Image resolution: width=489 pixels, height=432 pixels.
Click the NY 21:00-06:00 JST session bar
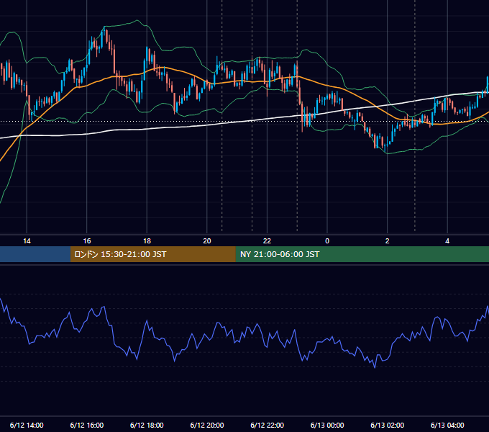tap(362, 254)
